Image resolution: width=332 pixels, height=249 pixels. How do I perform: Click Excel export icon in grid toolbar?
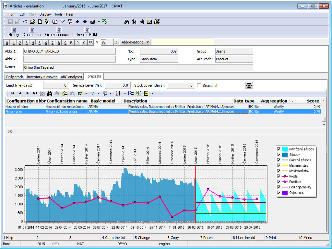tap(138, 93)
